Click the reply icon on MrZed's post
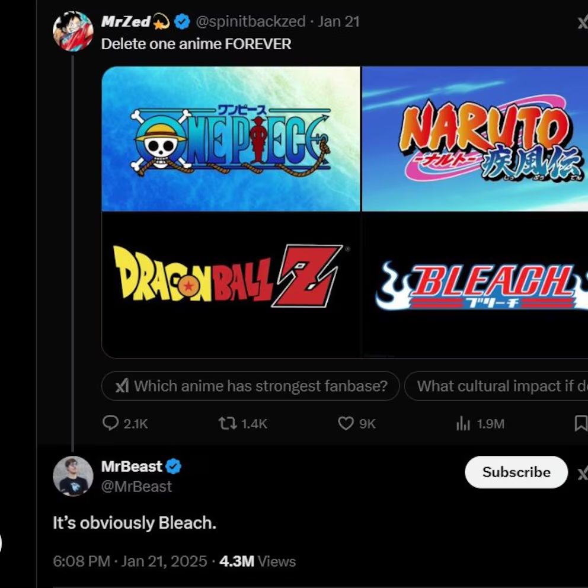Viewport: 588px width, 588px height. pyautogui.click(x=111, y=423)
